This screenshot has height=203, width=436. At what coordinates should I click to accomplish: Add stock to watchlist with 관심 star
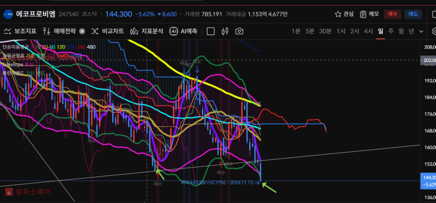point(344,14)
